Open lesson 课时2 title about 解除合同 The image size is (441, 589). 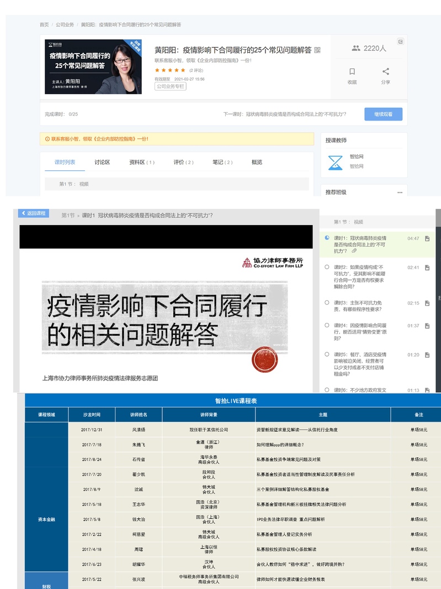(x=359, y=277)
